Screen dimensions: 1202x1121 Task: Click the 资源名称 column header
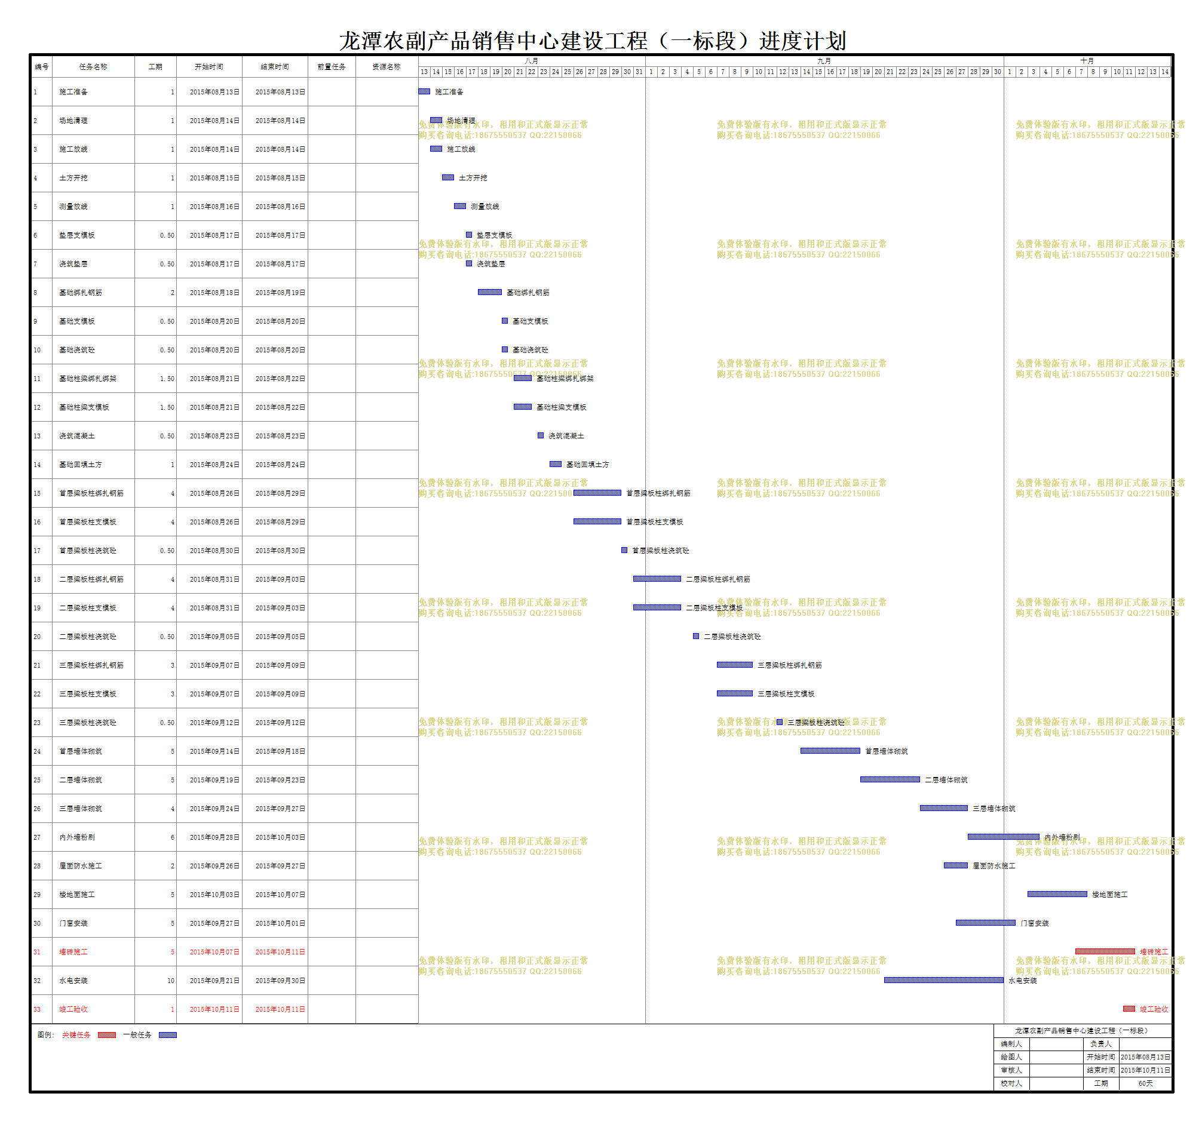coord(387,67)
